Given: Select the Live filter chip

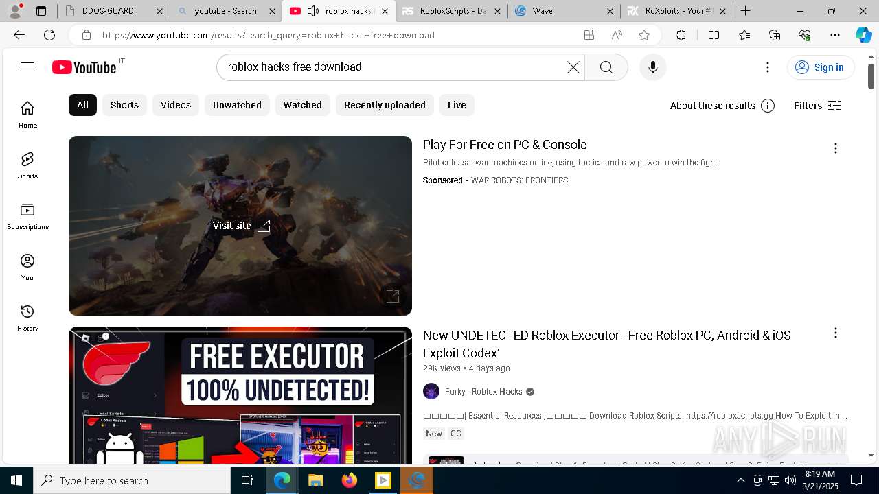Looking at the screenshot, I should 457,105.
